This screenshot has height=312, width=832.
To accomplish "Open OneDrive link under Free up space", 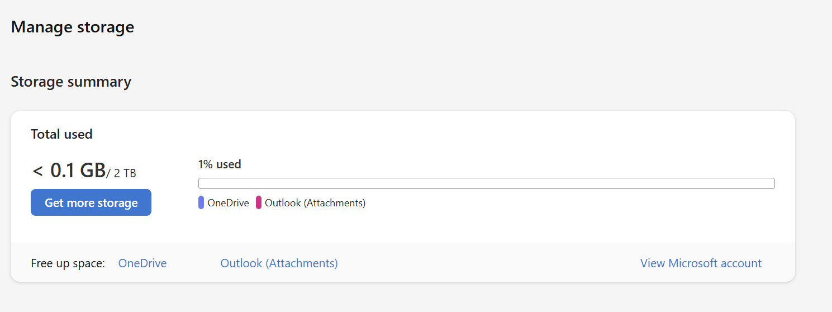I will click(142, 263).
